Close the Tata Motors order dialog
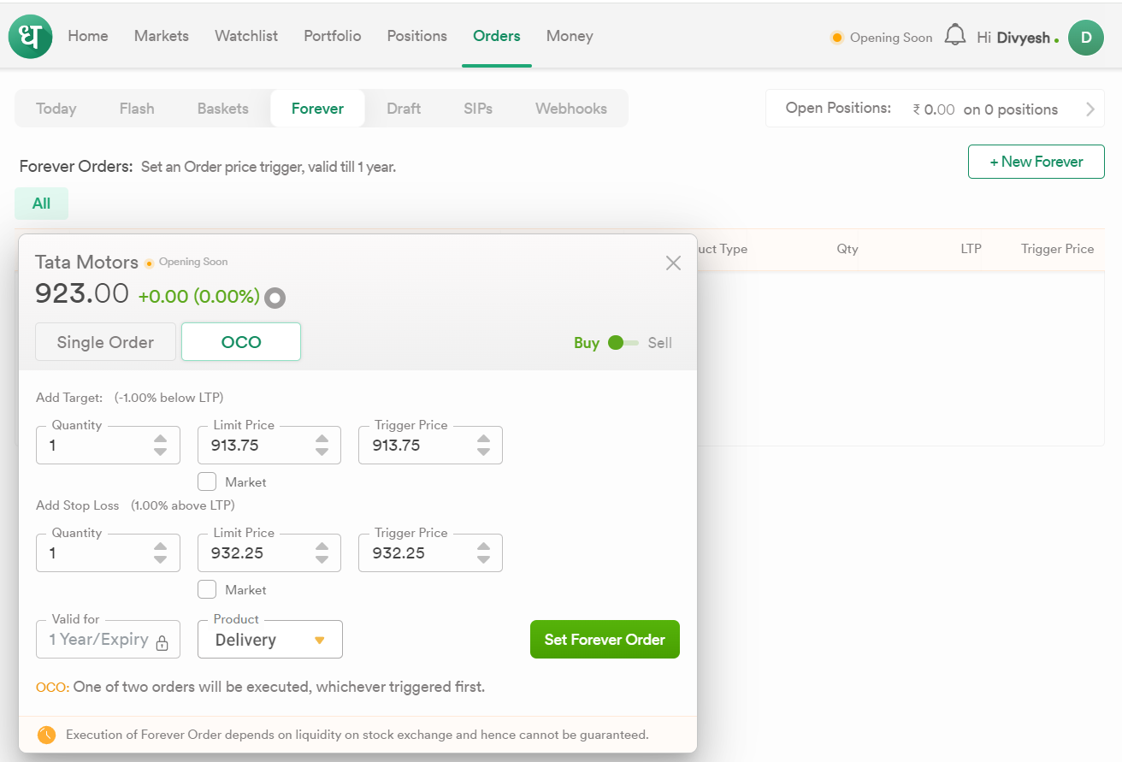The image size is (1122, 762). pyautogui.click(x=673, y=263)
